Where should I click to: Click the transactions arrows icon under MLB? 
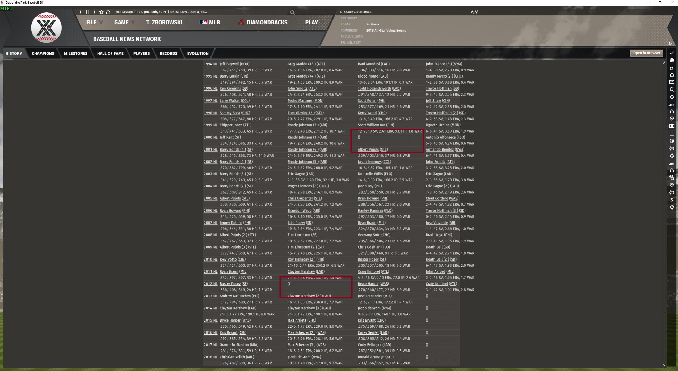pyautogui.click(x=672, y=148)
